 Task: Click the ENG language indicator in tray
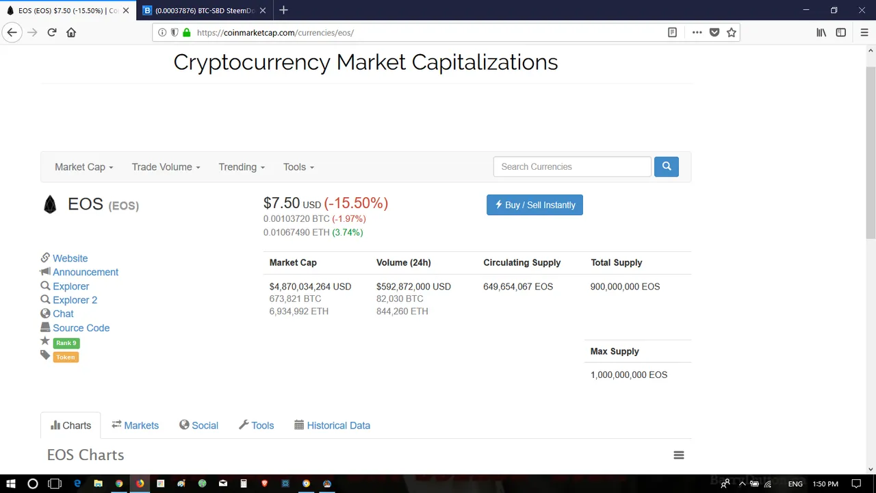point(795,483)
